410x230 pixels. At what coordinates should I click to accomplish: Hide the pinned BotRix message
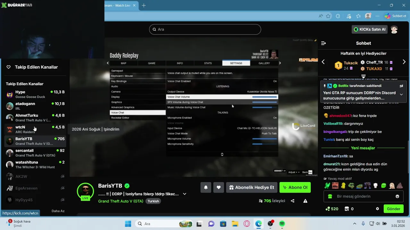click(401, 86)
